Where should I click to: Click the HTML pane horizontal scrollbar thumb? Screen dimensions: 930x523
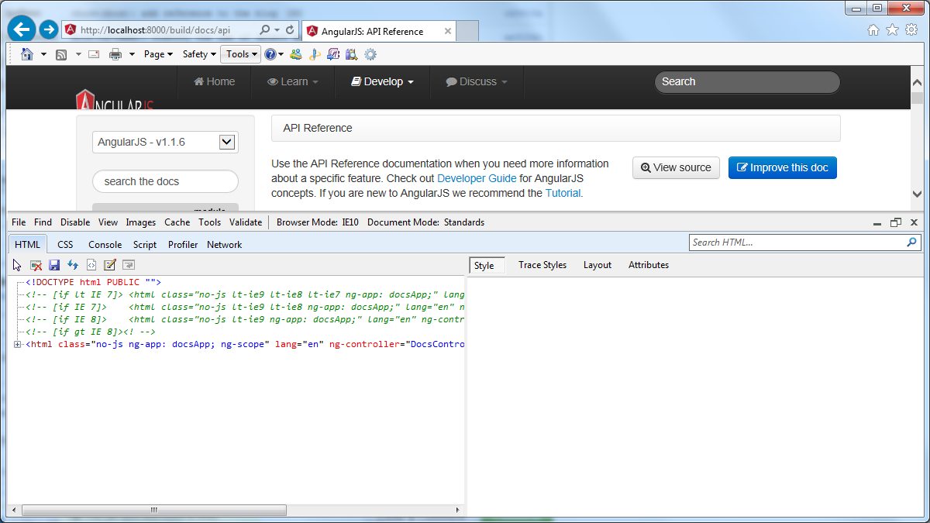pyautogui.click(x=154, y=511)
